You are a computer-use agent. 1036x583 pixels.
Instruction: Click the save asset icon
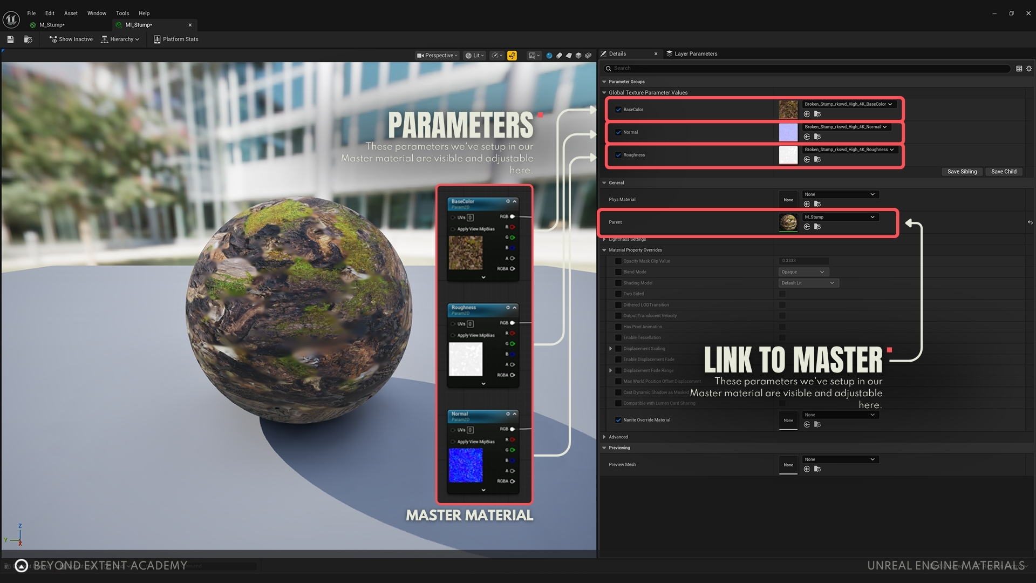(x=10, y=39)
